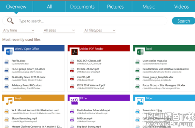Switch to the All tab
Screen dimensions: 195x128
49,7
